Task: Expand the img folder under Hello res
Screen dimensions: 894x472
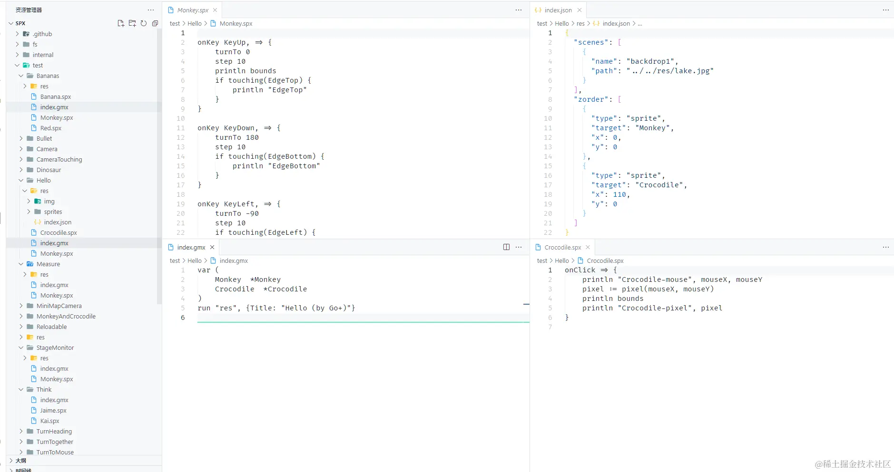Action: (x=29, y=201)
